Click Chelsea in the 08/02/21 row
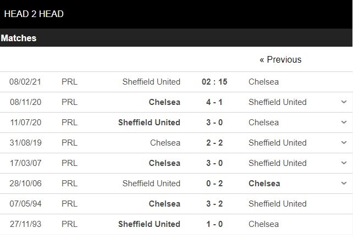Viewport: 353px width, 239px height. point(263,82)
